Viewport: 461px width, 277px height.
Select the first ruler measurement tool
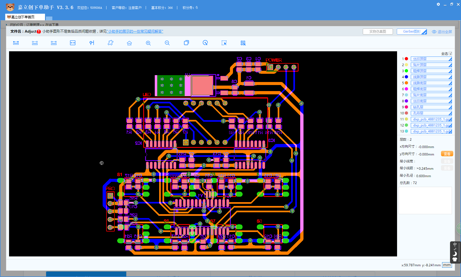pos(16,43)
